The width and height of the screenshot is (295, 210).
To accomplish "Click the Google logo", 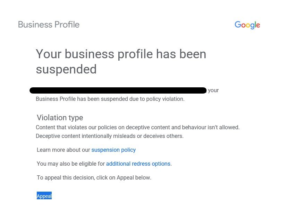I will (247, 25).
